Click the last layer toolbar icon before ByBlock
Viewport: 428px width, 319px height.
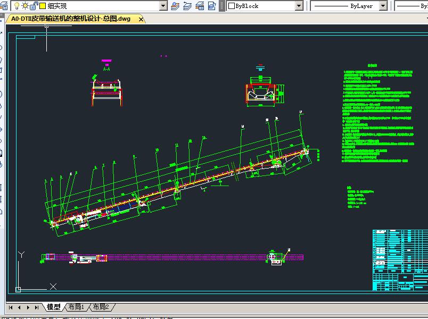coord(212,6)
